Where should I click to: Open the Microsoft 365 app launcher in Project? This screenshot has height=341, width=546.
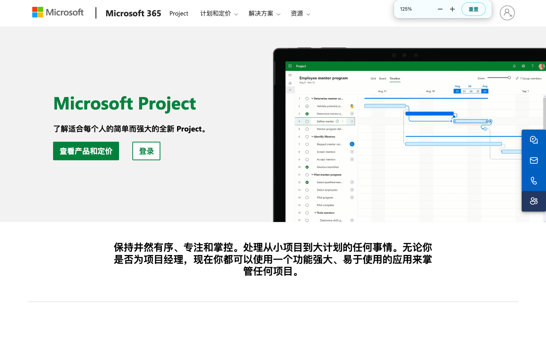pyautogui.click(x=290, y=66)
